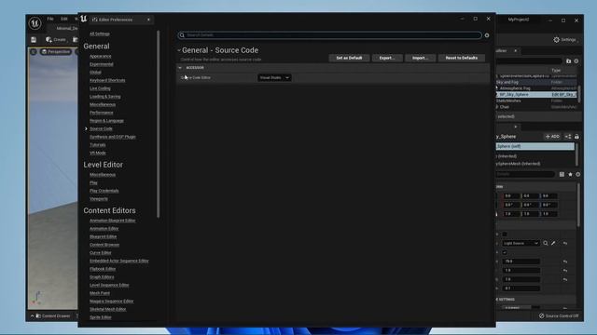Open Blueprint Editor settings
Viewport: 597px width, 335px height.
click(104, 236)
